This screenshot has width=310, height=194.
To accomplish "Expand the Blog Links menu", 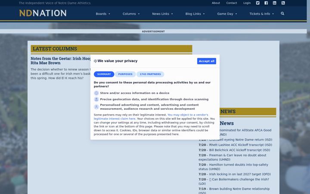I will pos(195,14).
